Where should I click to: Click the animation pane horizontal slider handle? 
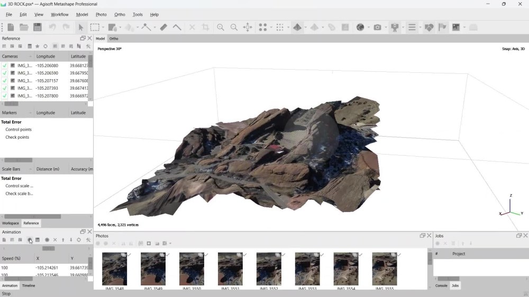point(48,248)
